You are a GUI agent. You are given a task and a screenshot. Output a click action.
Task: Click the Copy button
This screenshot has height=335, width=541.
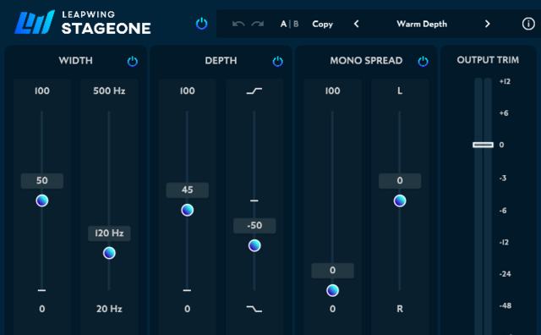[323, 24]
